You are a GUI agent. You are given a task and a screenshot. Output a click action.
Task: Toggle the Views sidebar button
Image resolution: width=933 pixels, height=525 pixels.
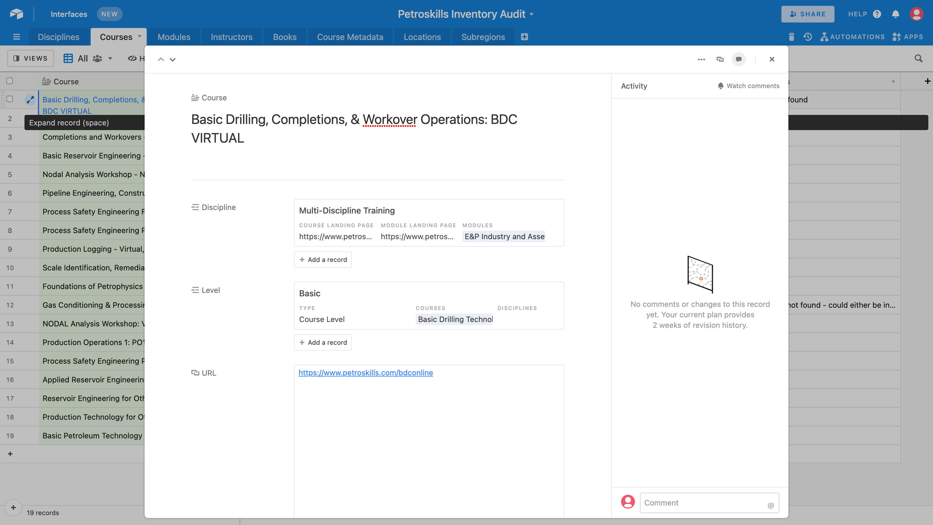(30, 58)
